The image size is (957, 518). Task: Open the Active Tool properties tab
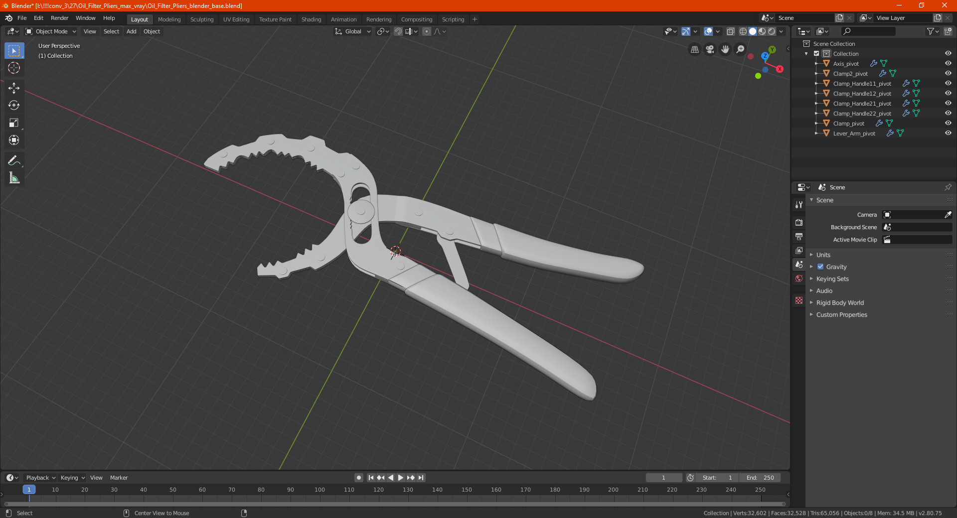799,205
